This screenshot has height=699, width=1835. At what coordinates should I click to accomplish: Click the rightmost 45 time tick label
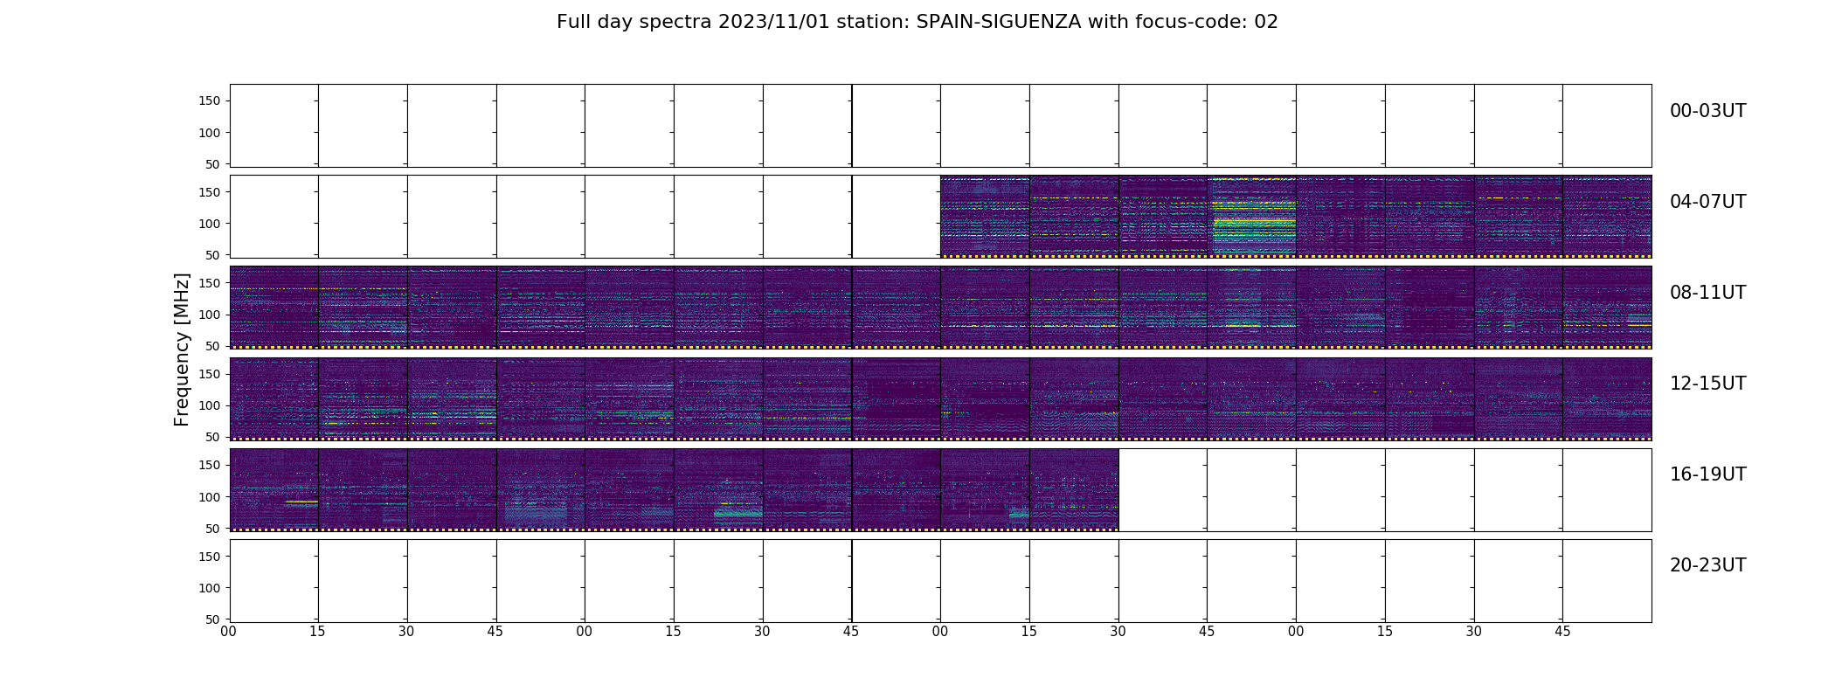pyautogui.click(x=1562, y=632)
